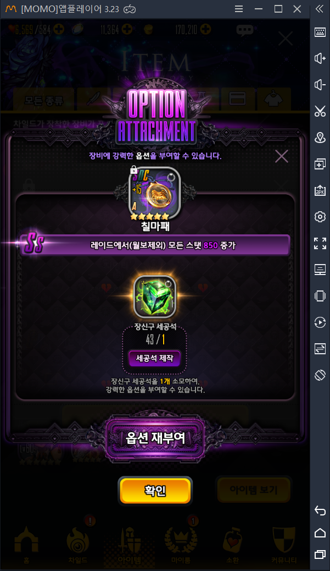Viewport: 330px width, 571px height.
Task: Open 세공석 제작 crafting button
Action: [155, 358]
